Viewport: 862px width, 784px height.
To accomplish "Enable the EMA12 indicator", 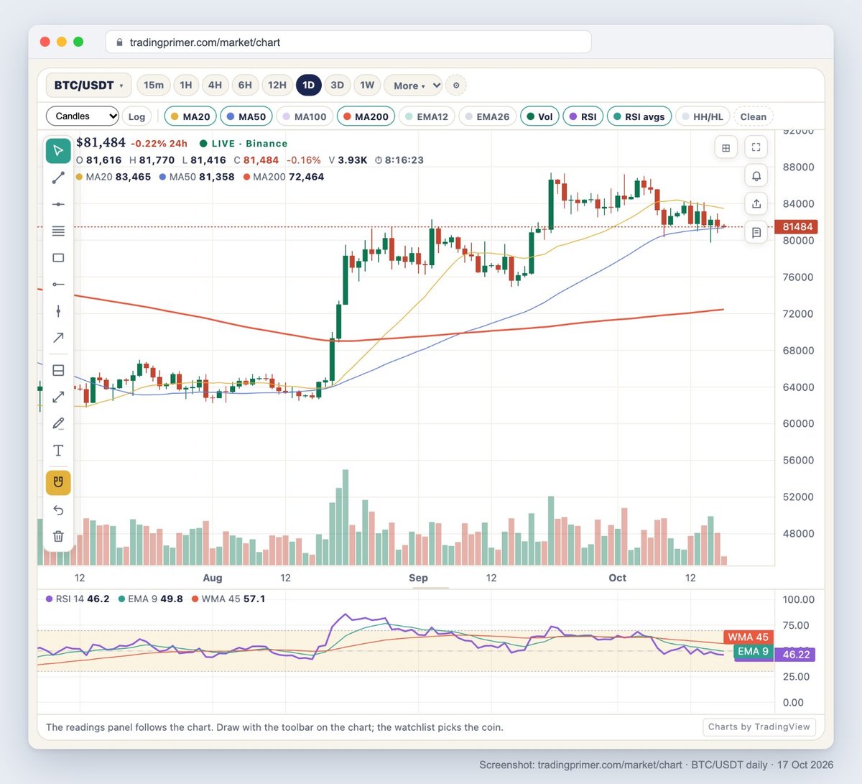I will [x=427, y=116].
